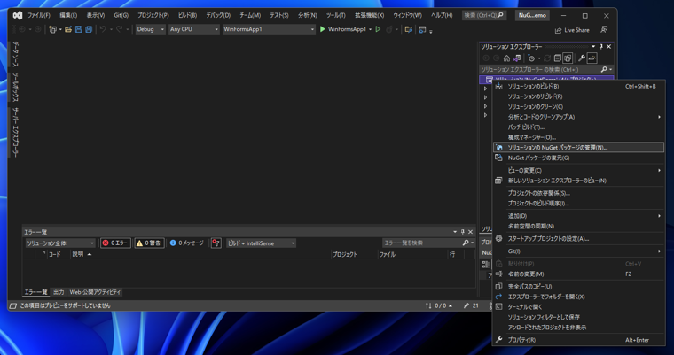Open the ソリューション全体 scope dropdown
The image size is (674, 355).
coord(60,243)
